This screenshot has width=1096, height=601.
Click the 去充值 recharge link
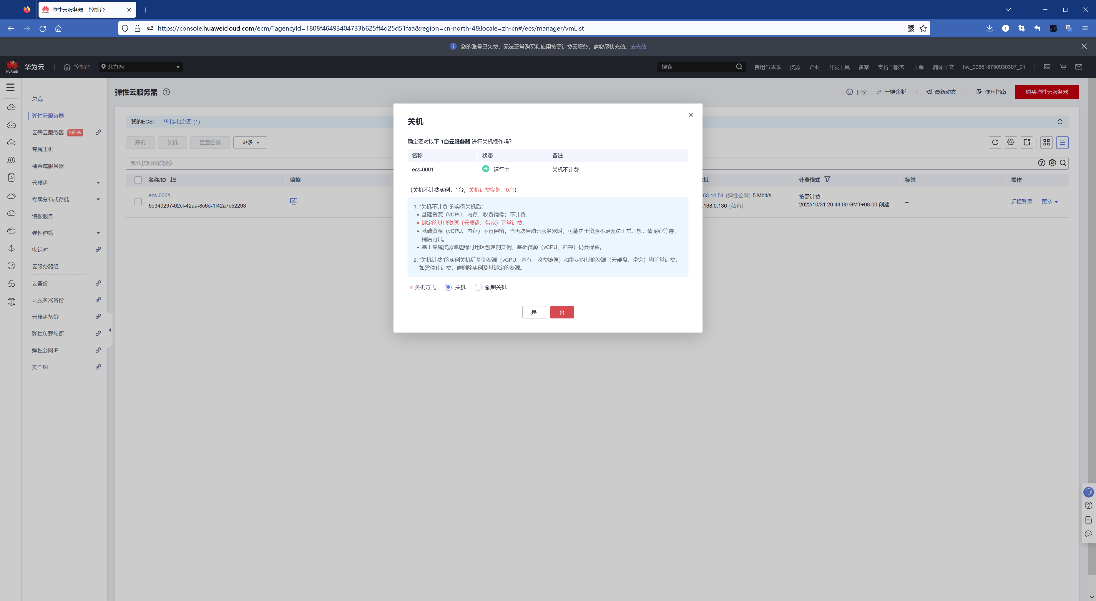[638, 46]
